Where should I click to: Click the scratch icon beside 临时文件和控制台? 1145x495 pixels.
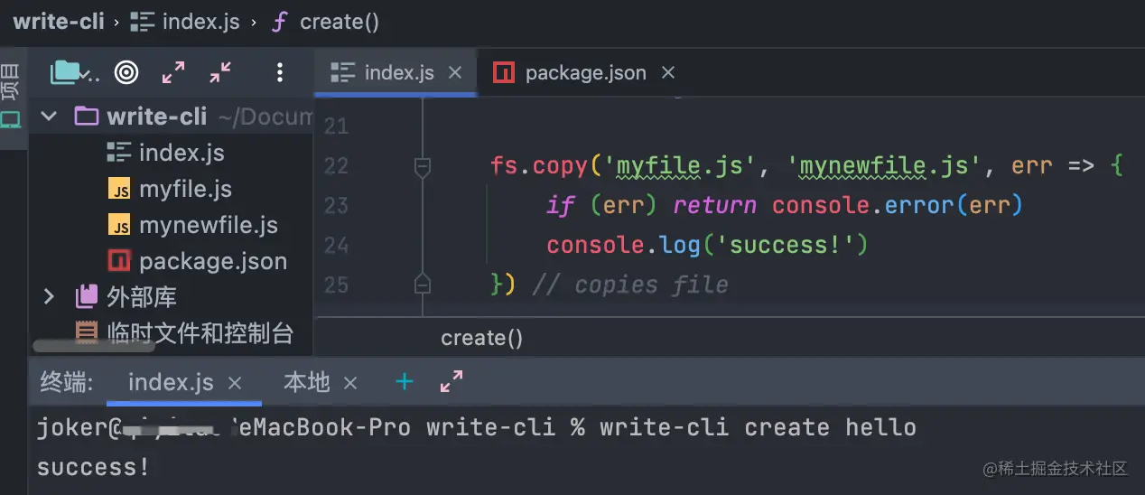[x=86, y=333]
